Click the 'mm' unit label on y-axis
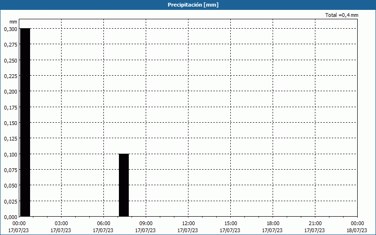 tap(14, 22)
